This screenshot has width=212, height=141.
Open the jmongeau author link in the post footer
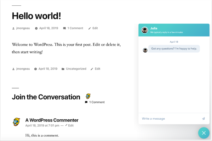[23, 69]
